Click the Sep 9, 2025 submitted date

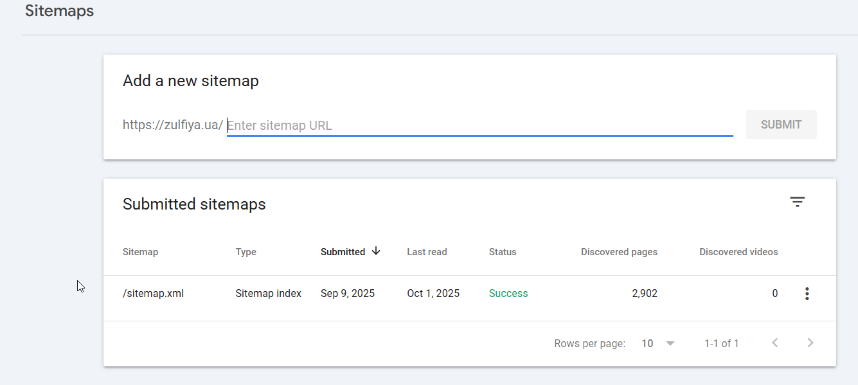(348, 294)
